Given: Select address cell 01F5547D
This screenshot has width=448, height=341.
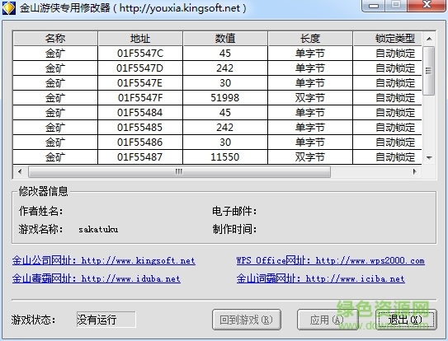Looking at the screenshot, I should [140, 68].
